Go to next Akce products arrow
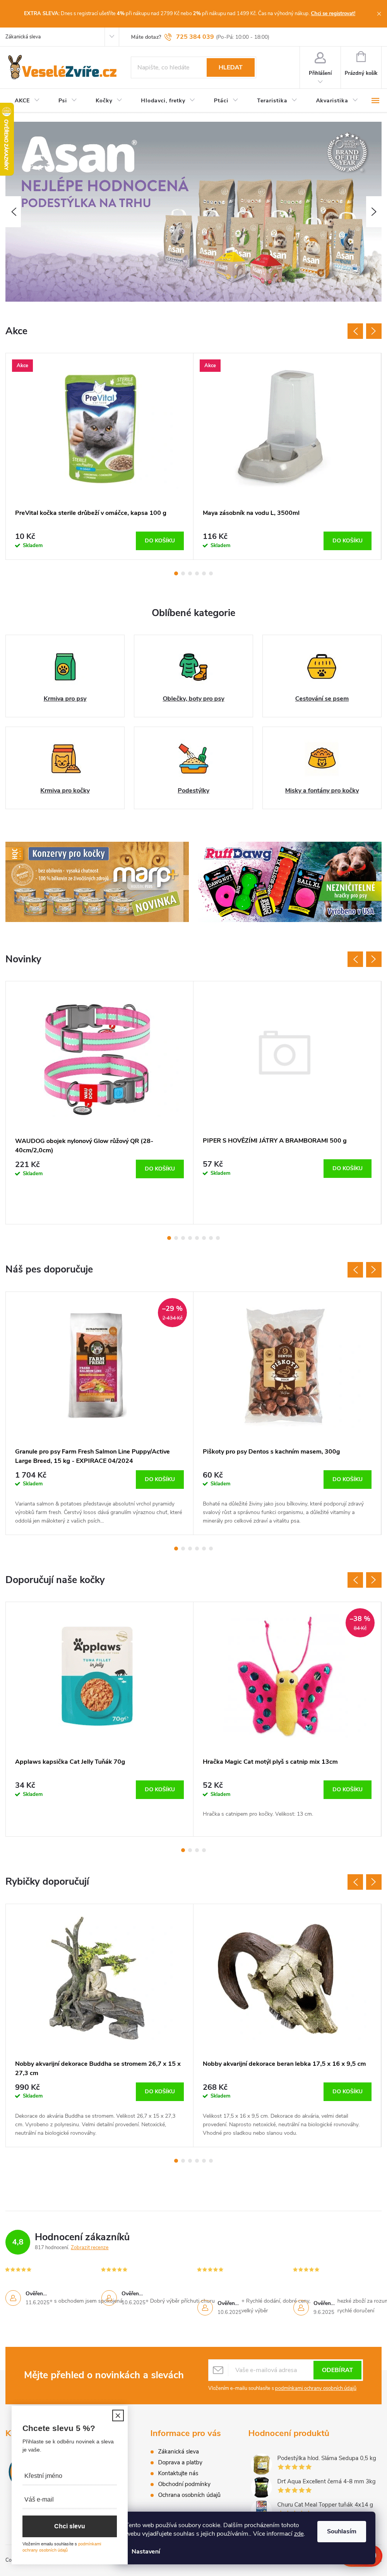Viewport: 387px width, 2576px height. pos(374,331)
